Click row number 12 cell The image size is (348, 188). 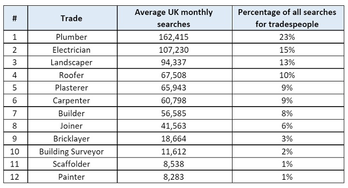coord(15,177)
